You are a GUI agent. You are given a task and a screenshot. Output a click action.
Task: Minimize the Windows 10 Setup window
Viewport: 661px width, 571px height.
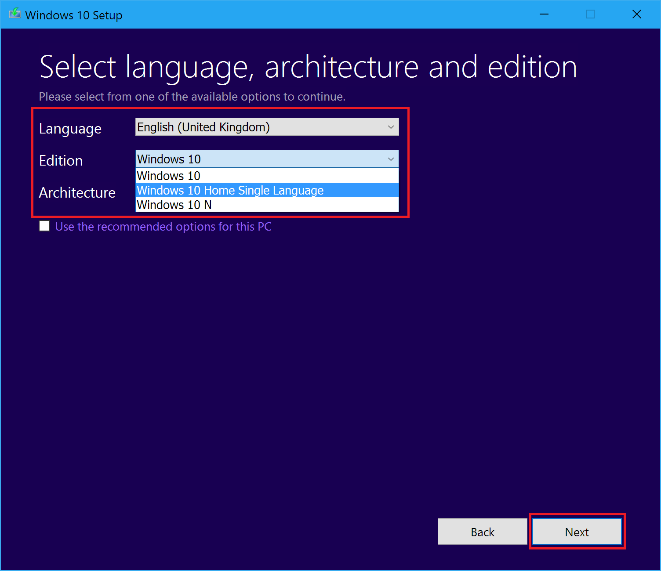(544, 14)
